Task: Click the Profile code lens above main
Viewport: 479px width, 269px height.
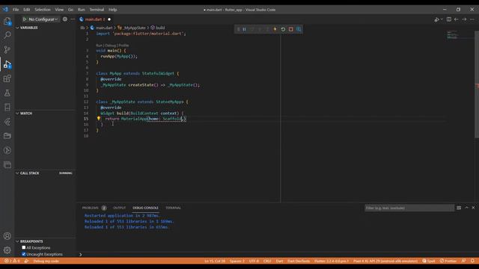Action: pyautogui.click(x=123, y=45)
